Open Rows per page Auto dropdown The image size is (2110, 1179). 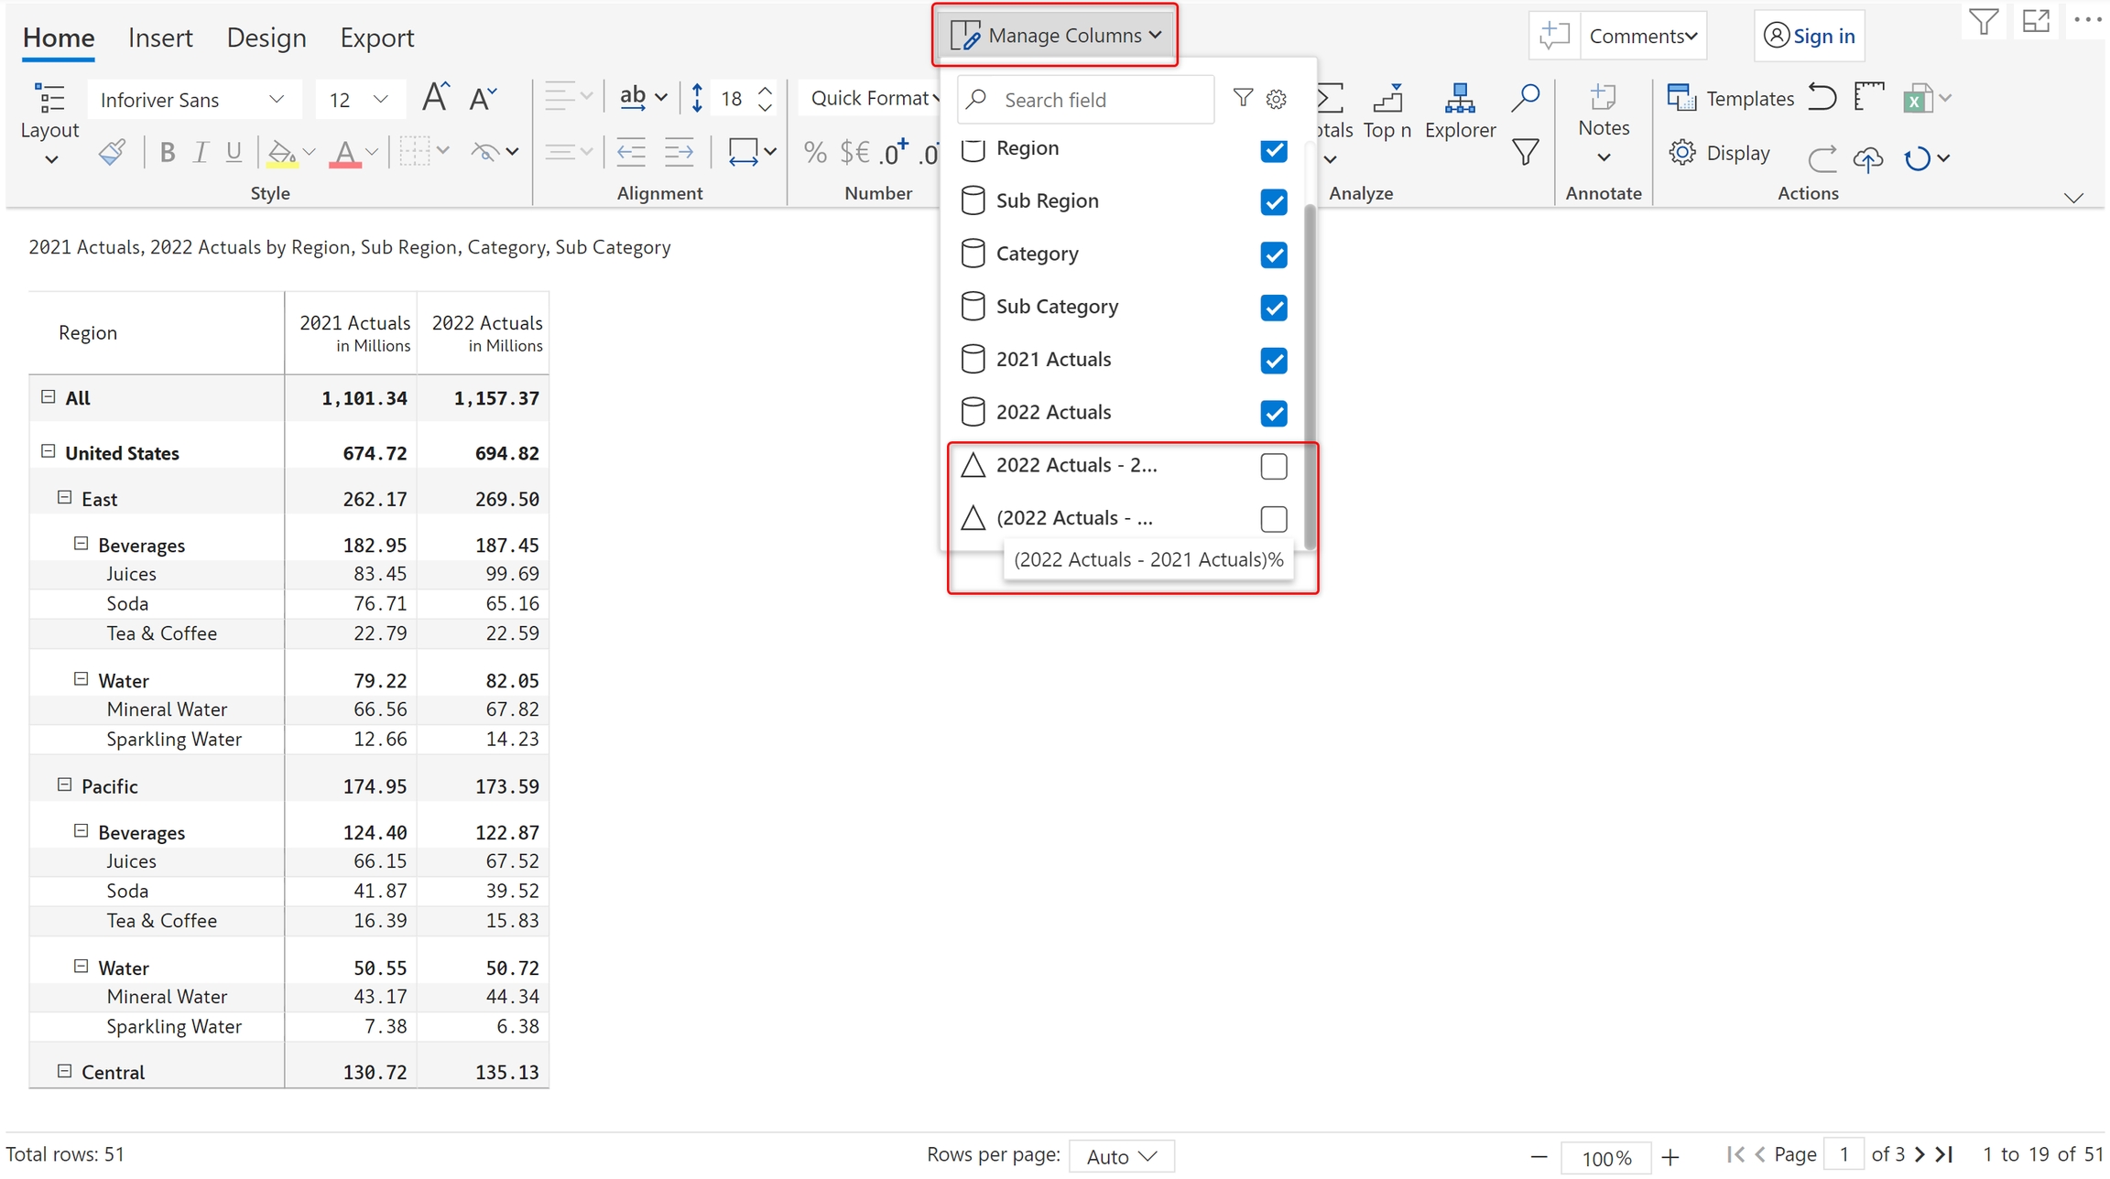(1121, 1156)
